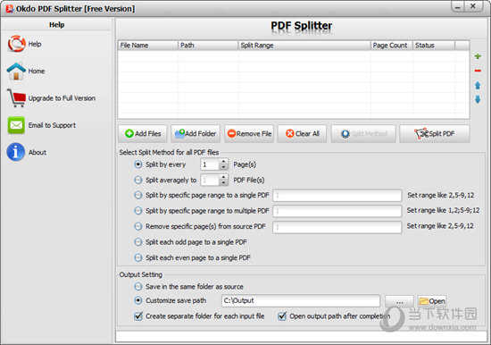This screenshot has height=345, width=491.
Task: Click the Add Folder button
Action: tap(196, 133)
